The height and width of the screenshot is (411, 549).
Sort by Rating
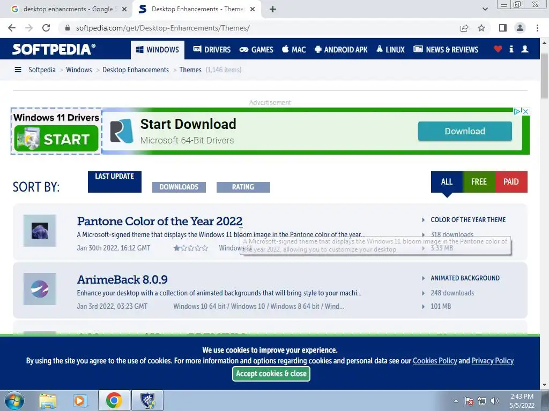click(x=243, y=187)
